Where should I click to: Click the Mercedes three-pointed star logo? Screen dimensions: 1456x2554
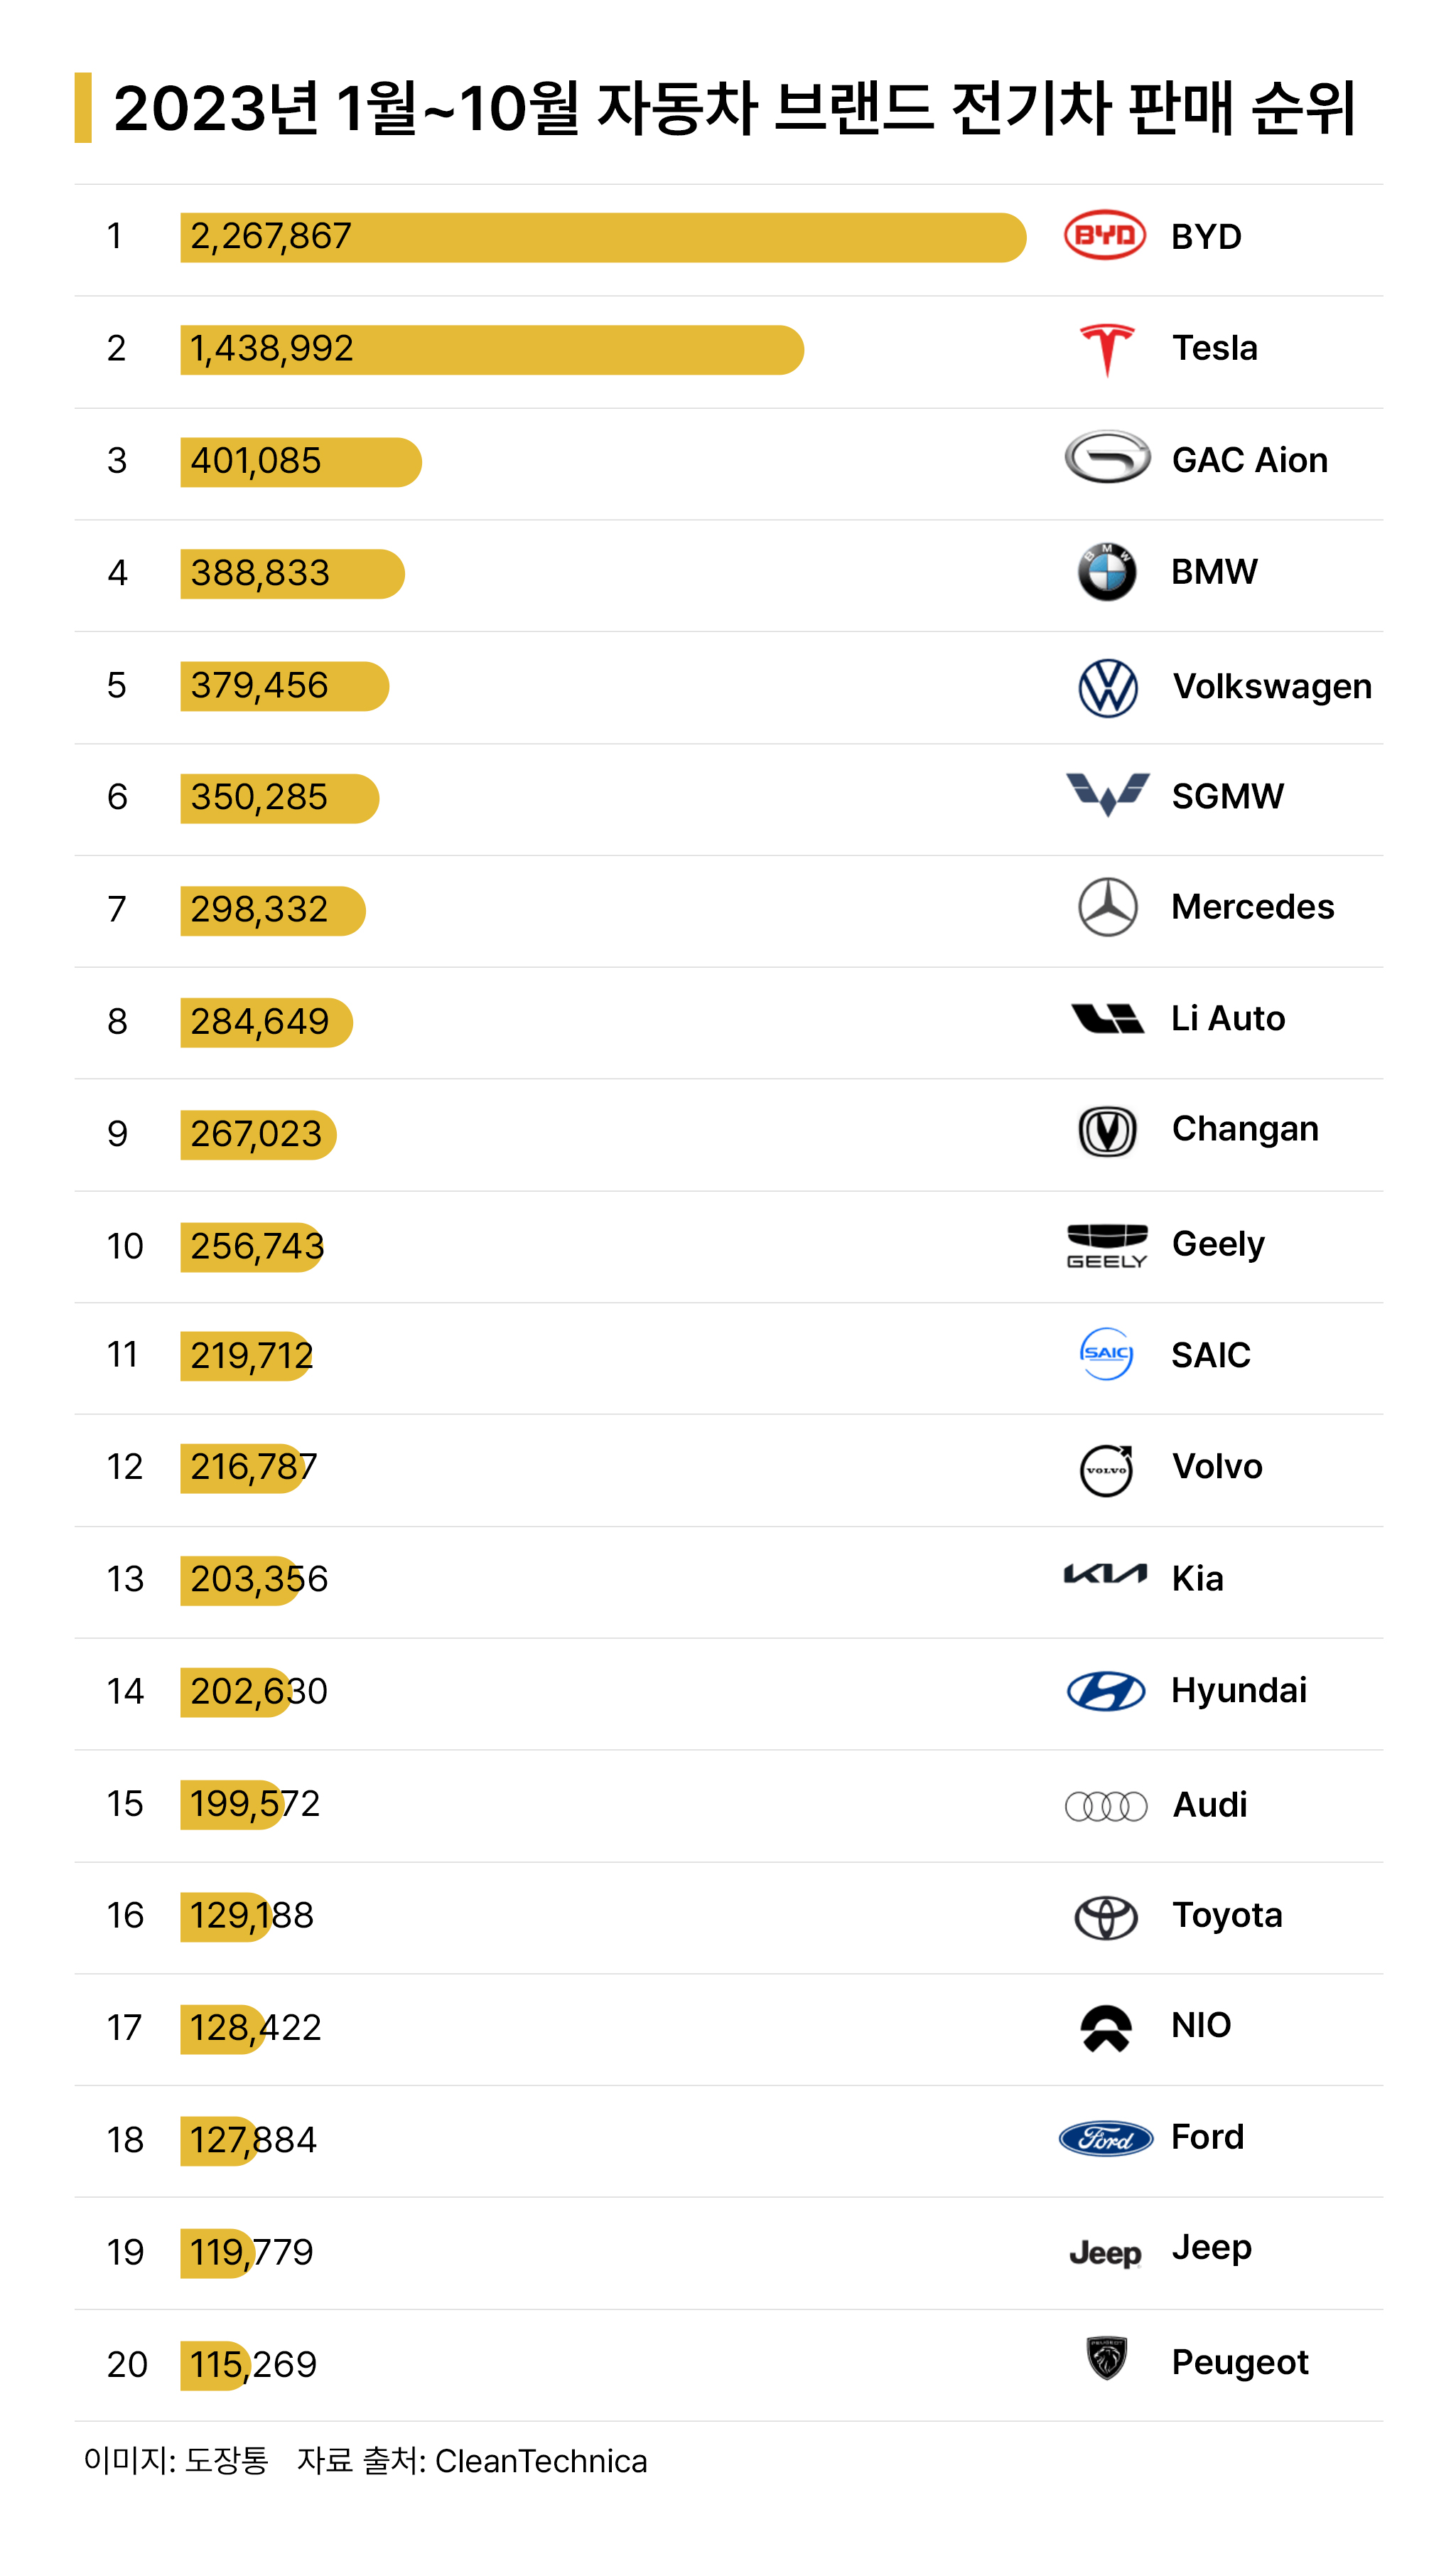click(1108, 907)
